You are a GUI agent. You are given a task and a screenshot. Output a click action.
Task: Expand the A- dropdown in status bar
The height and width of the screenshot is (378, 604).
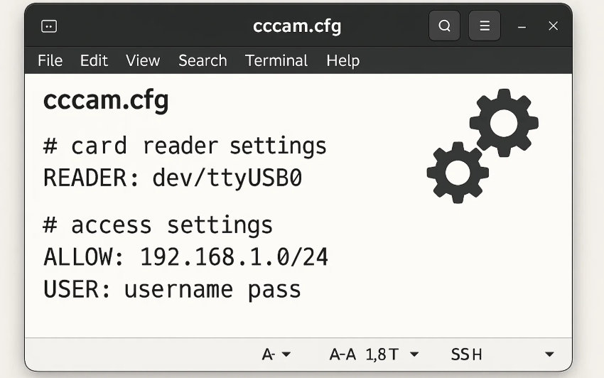286,354
